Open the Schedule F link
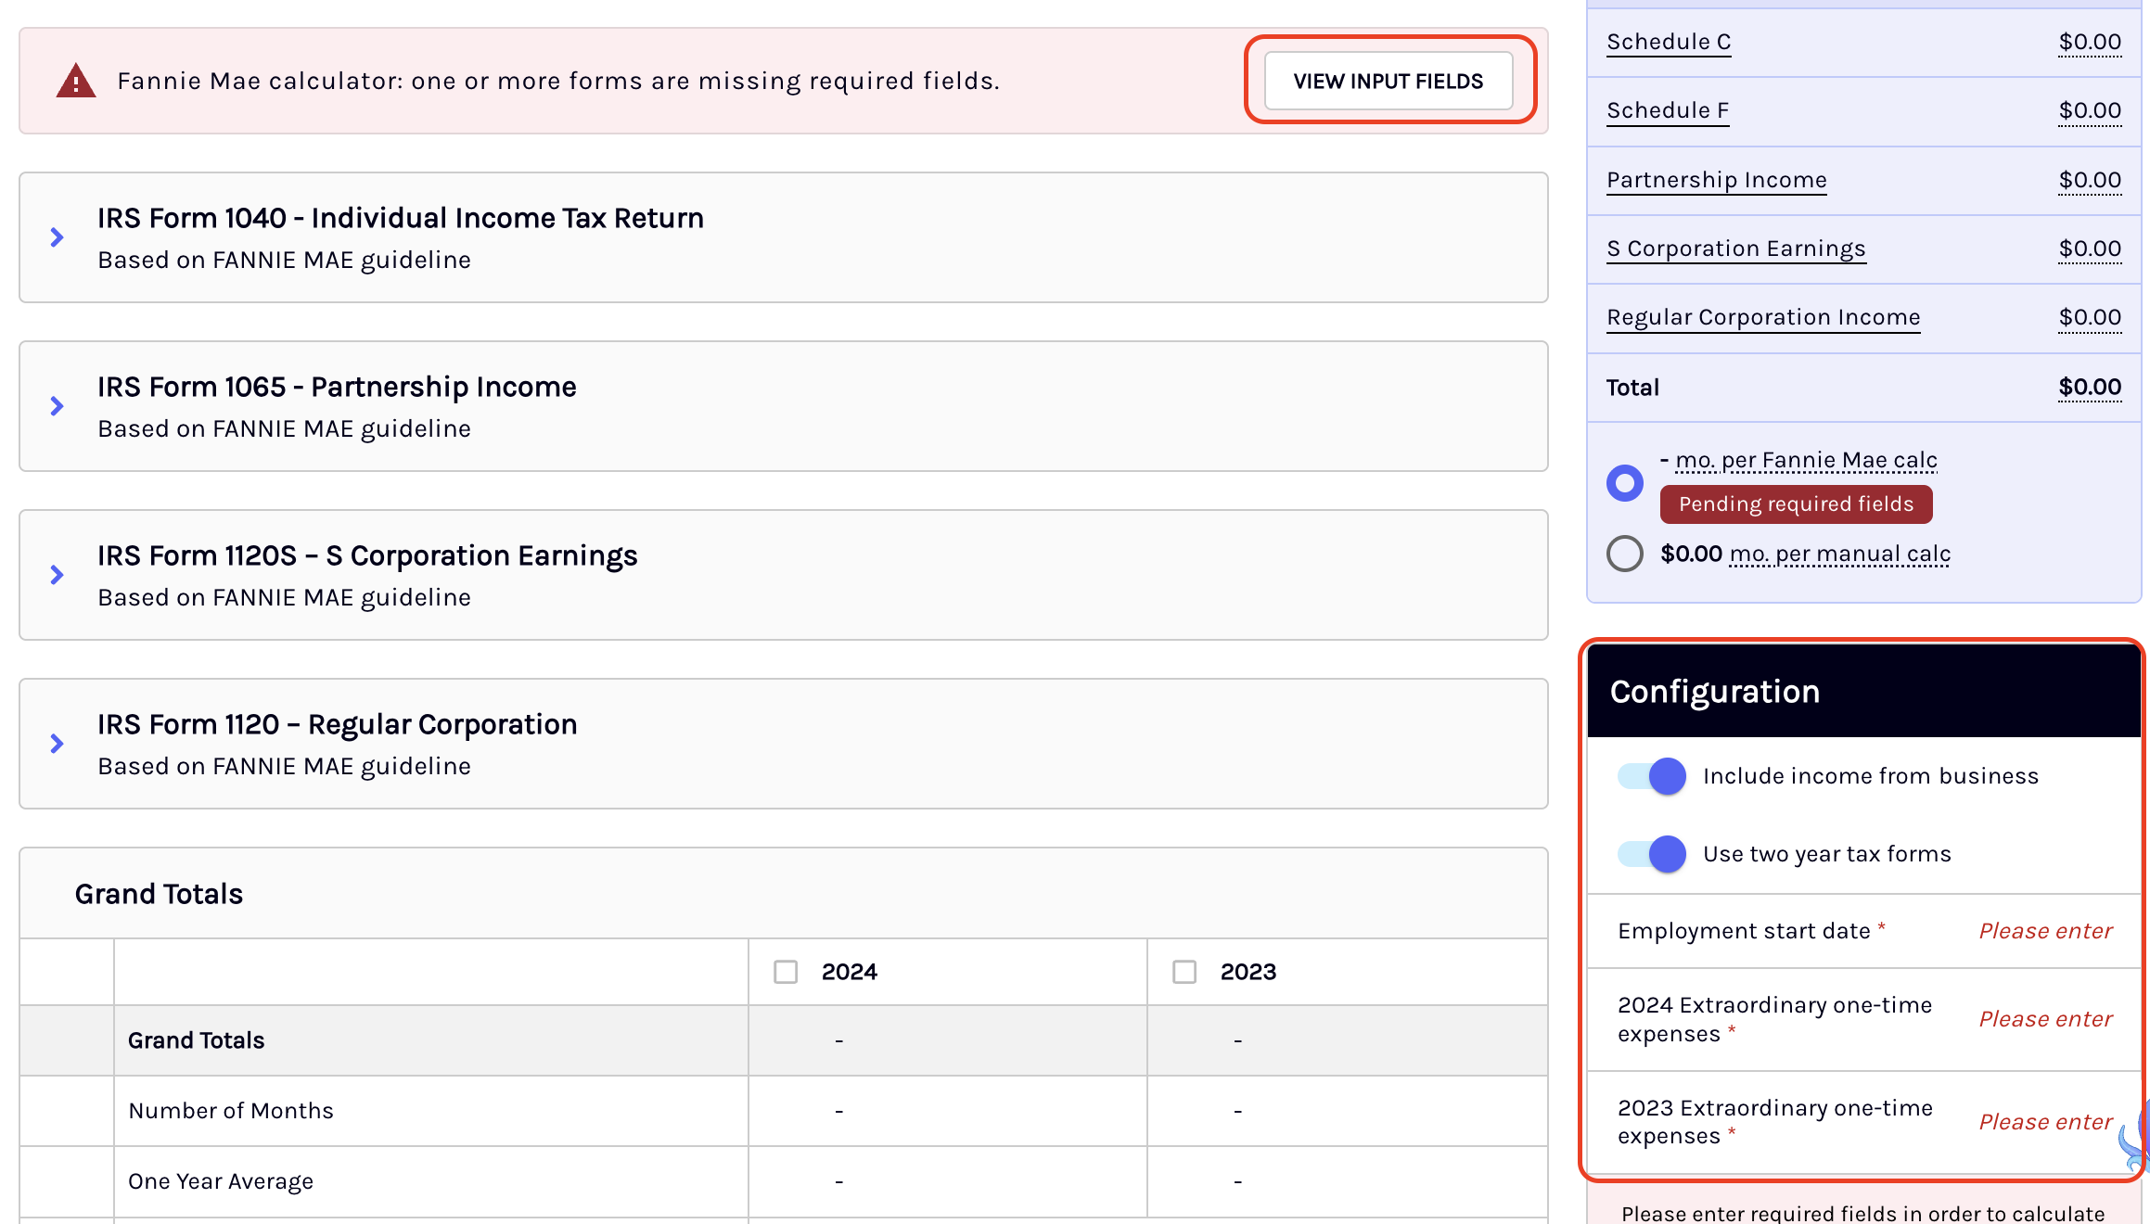Viewport: 2150px width, 1224px height. coord(1668,110)
